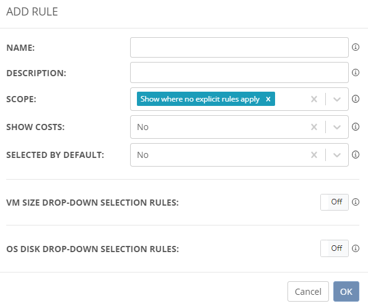Screen dimensions: 368x306
Task: Expand the Scope dropdown arrow
Action: 337,99
